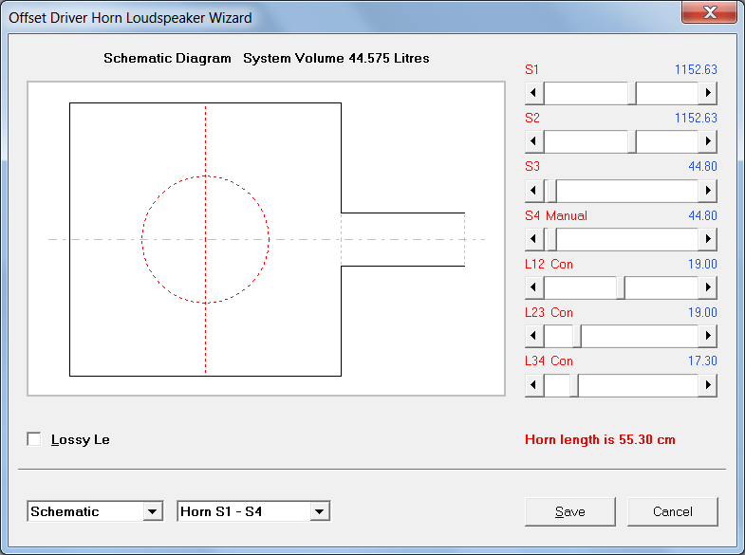Click the Cancel button

pyautogui.click(x=672, y=511)
